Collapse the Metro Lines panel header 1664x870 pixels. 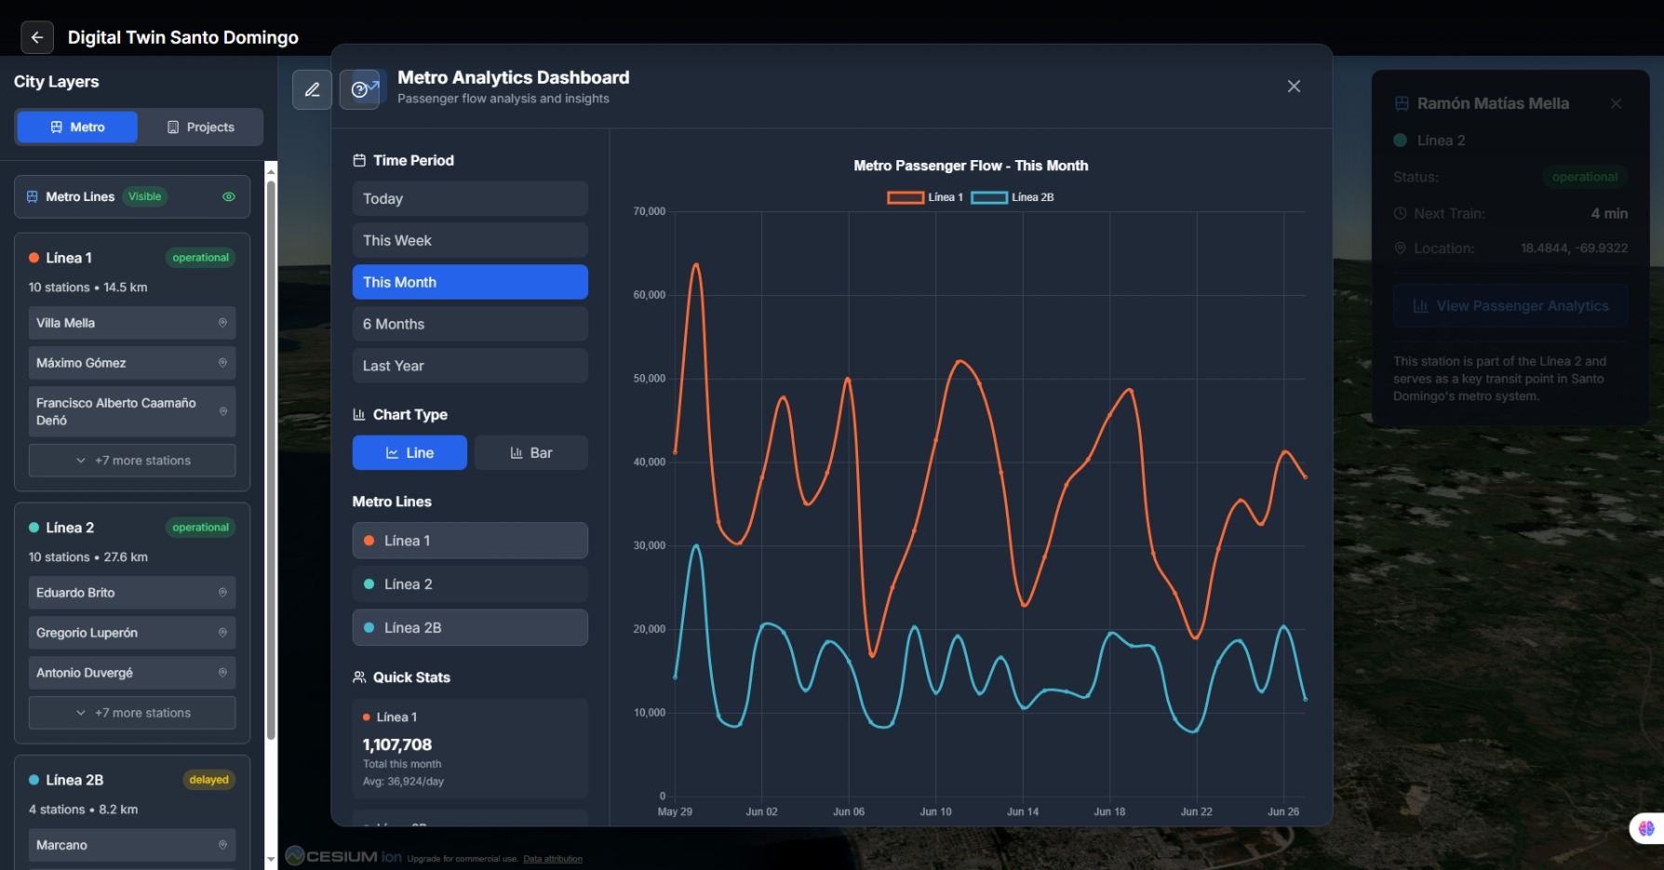coord(93,196)
